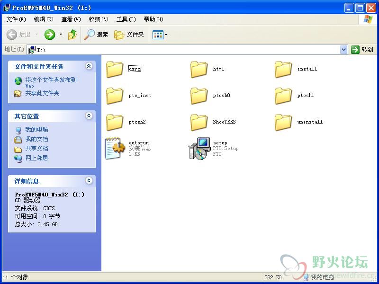Viewport: 379px width, 284px height.
Task: Click the dsrc folder name label
Action: click(135, 69)
